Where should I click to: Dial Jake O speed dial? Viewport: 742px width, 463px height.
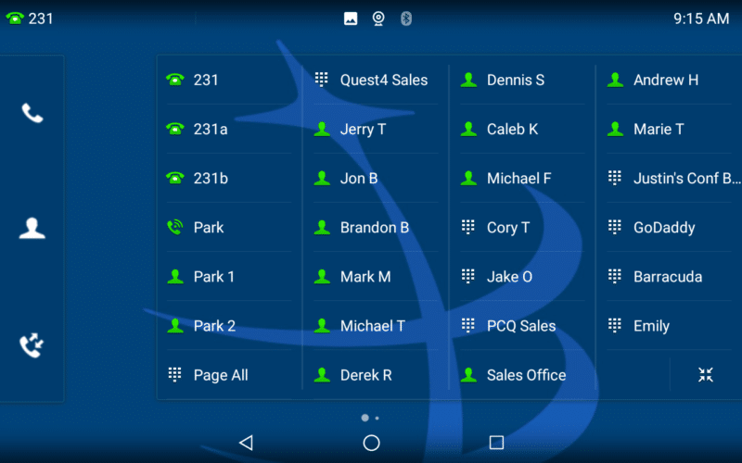pos(522,276)
